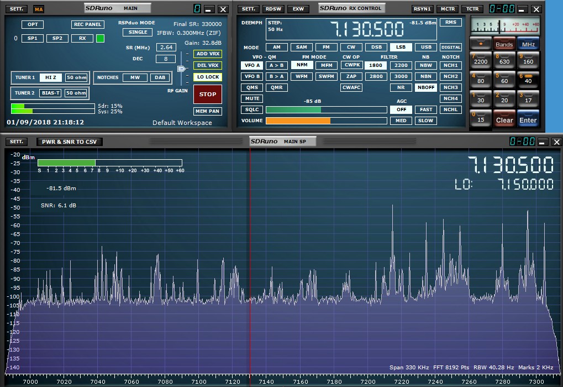Click the OPT button
The height and width of the screenshot is (387, 563).
click(x=33, y=24)
